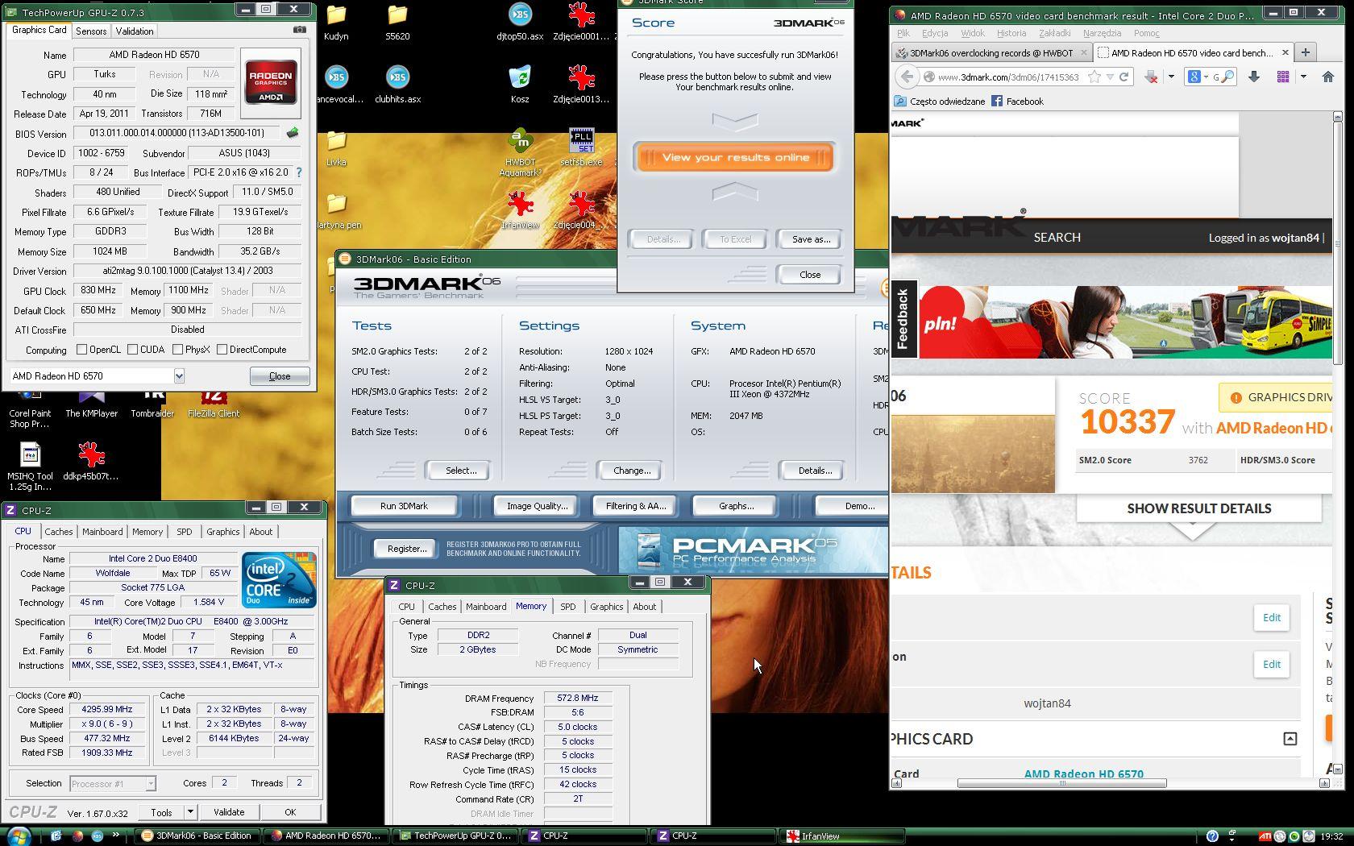1354x846 pixels.
Task: Enable the DirectCompute checkbox in GPU-Z
Action: pos(222,350)
